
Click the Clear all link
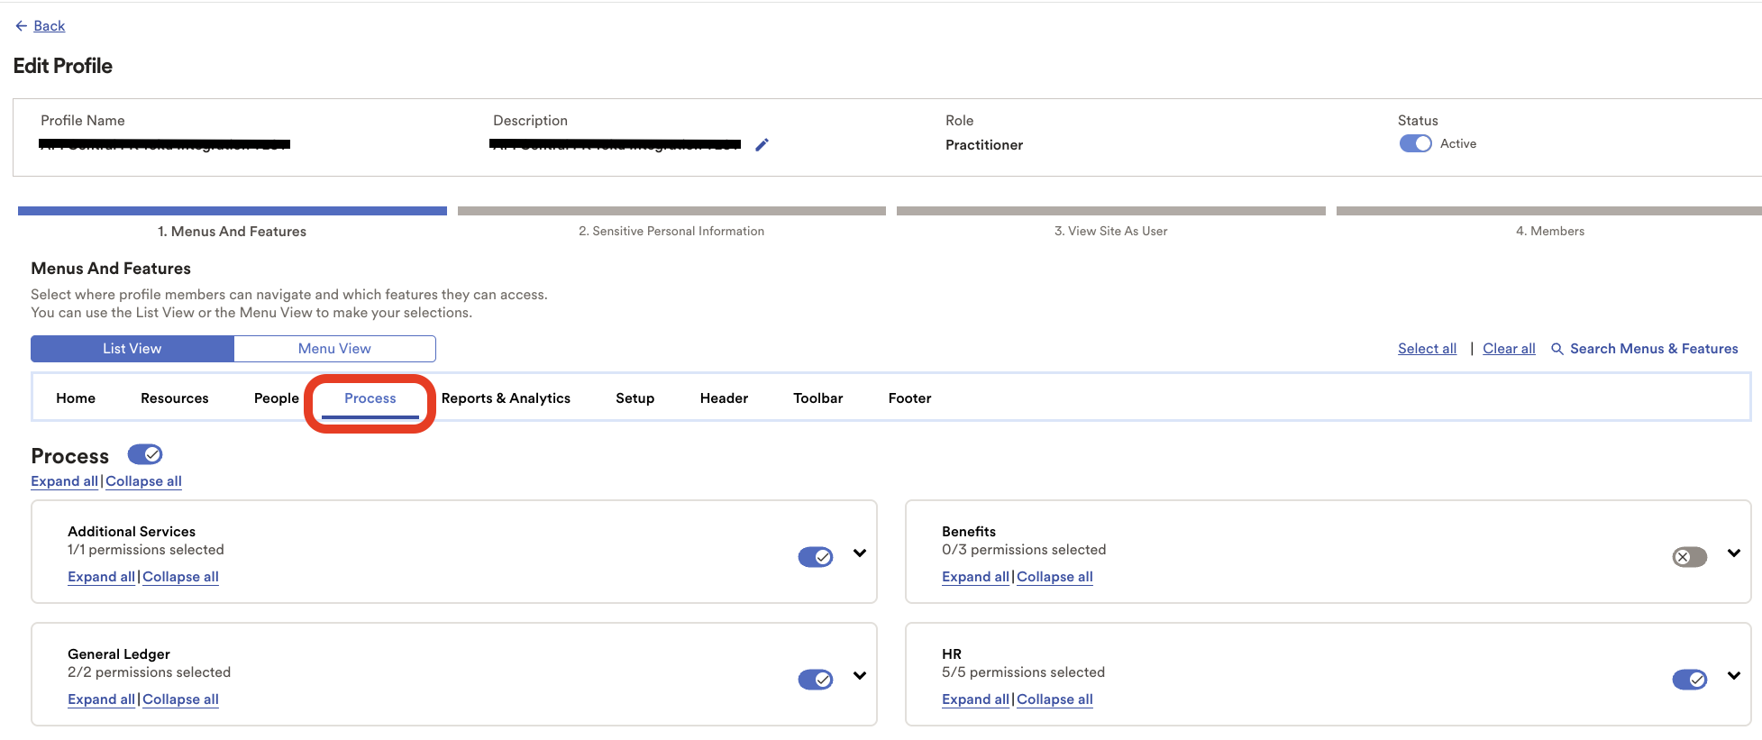pyautogui.click(x=1509, y=349)
